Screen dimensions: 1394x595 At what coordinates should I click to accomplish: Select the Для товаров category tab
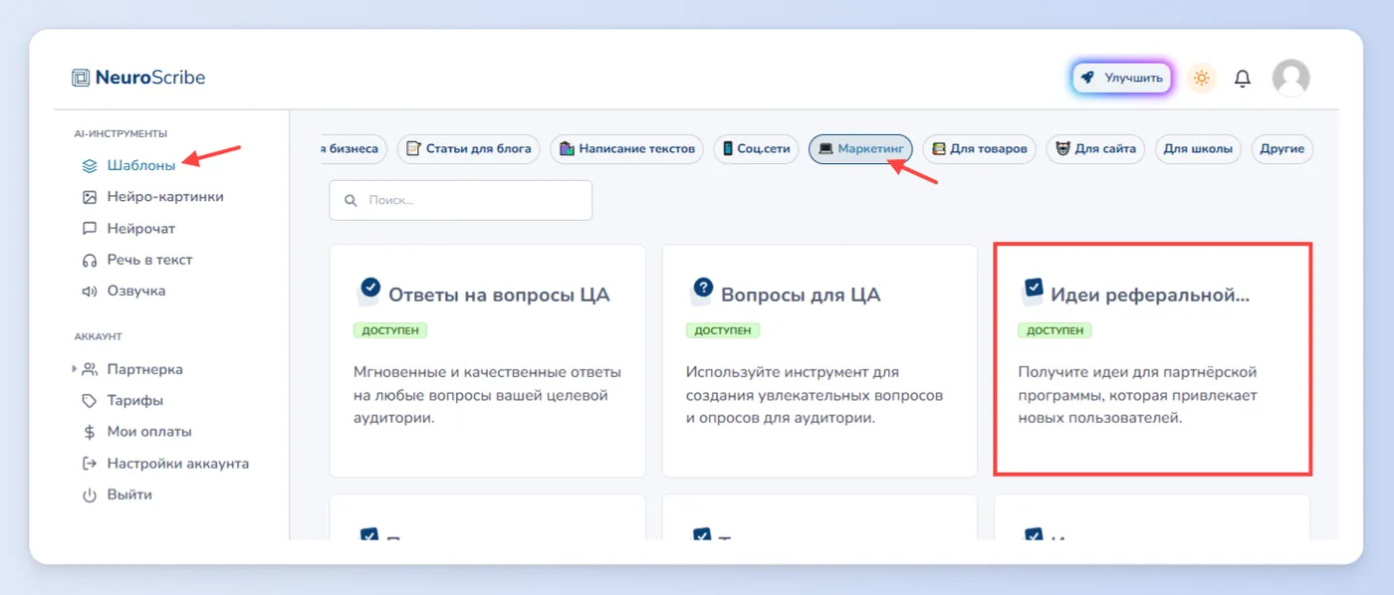[979, 149]
